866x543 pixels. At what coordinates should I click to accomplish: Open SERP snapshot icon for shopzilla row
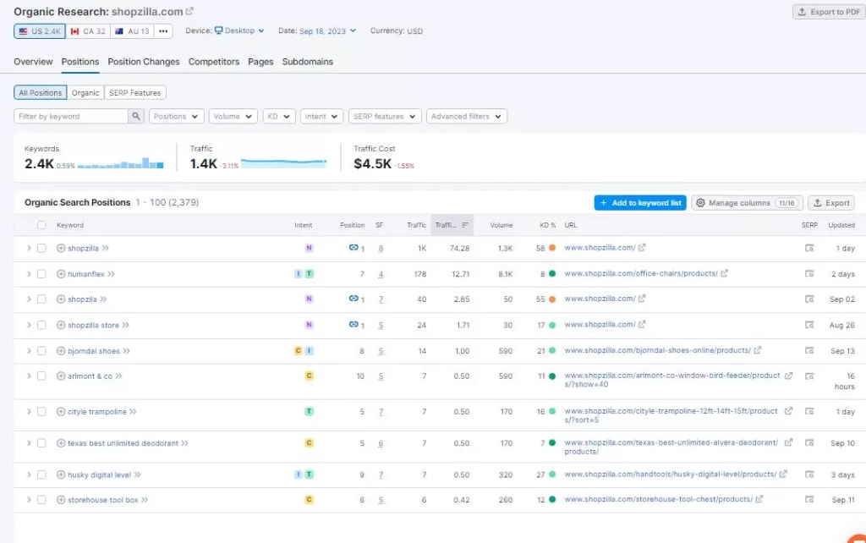[x=809, y=249]
